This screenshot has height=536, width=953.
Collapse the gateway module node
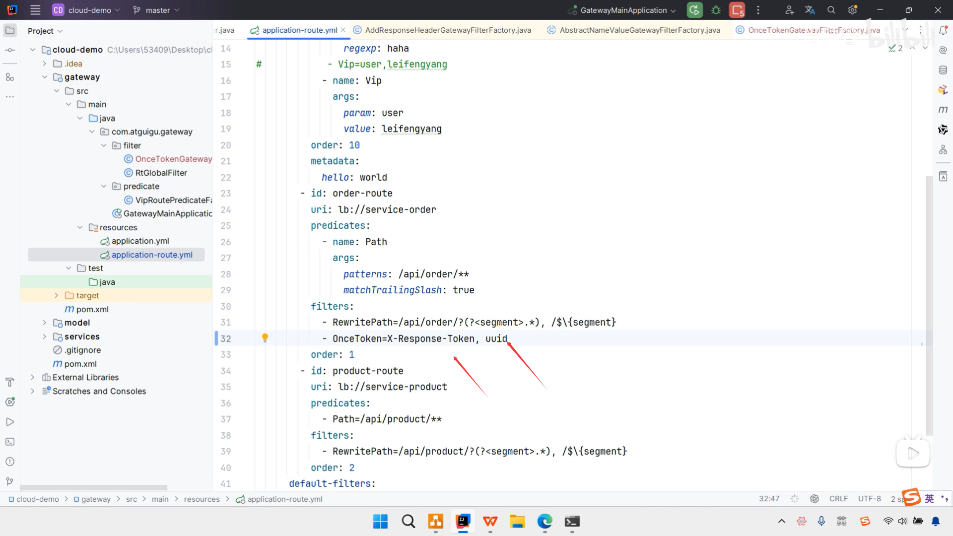pos(45,77)
